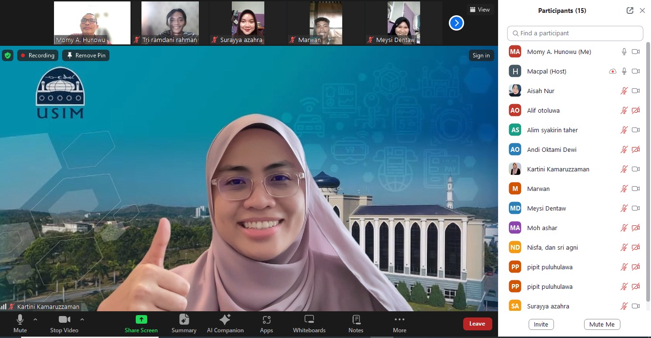Image resolution: width=651 pixels, height=338 pixels.
Task: Toggle microphone icon next to Momy A. Hunowu
Action: (x=624, y=52)
